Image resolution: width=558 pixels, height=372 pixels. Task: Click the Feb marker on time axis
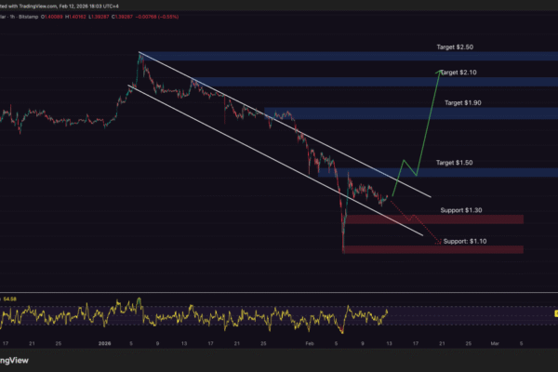tap(309, 342)
